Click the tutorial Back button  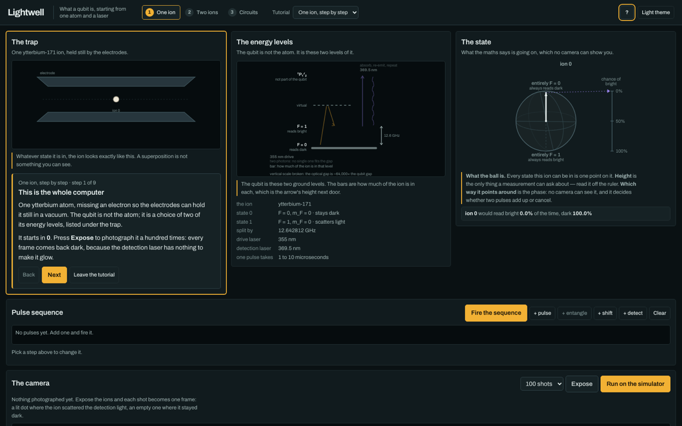(x=28, y=275)
